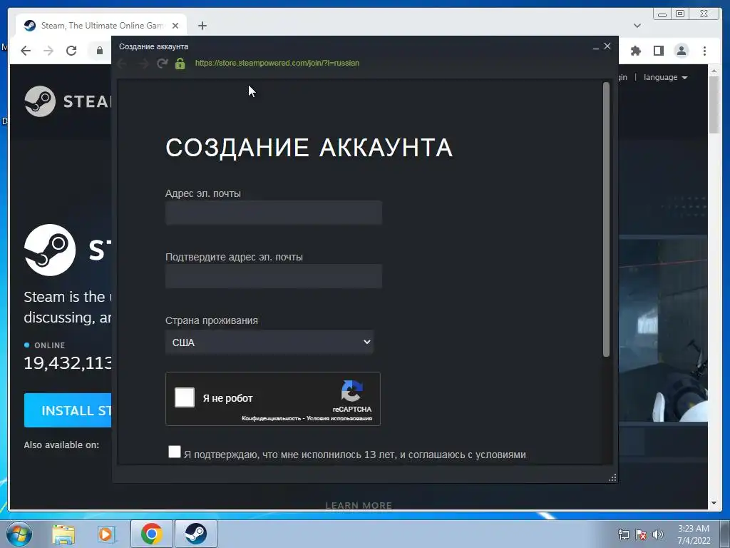Click back arrow in Steam account window
Screen dimensions: 730x548
(123, 64)
